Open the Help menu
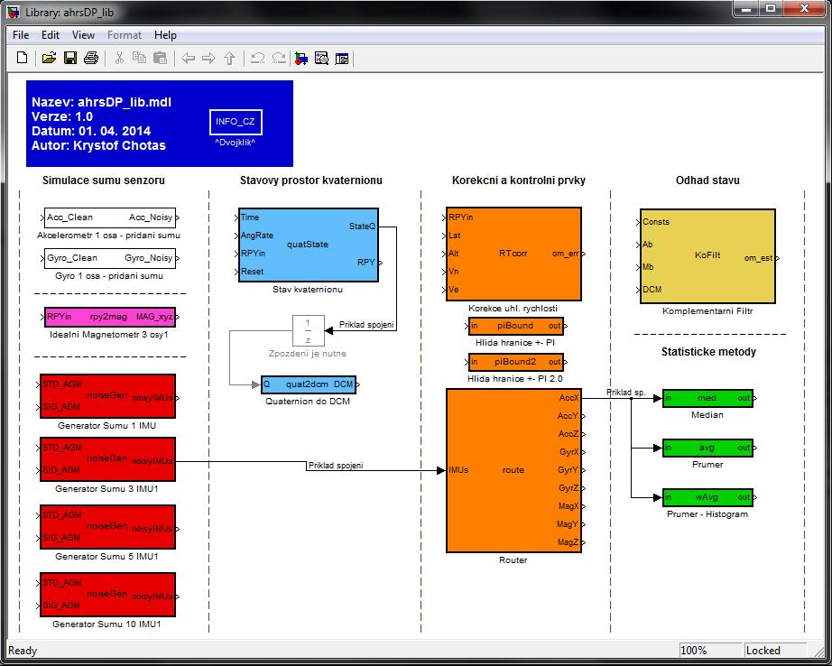The width and height of the screenshot is (832, 666). (x=165, y=35)
